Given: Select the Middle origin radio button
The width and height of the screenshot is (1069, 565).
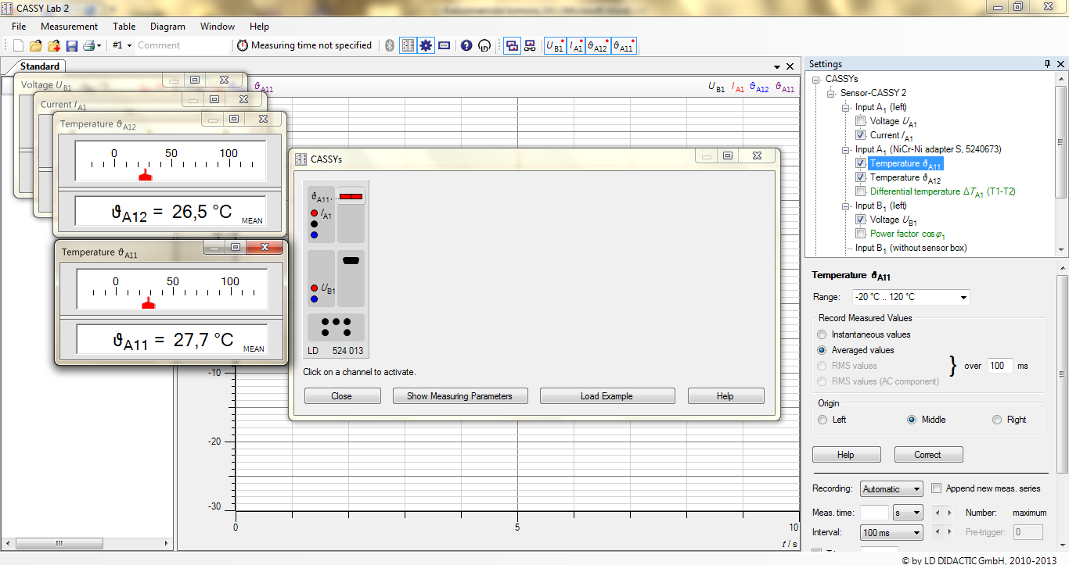Looking at the screenshot, I should [912, 420].
